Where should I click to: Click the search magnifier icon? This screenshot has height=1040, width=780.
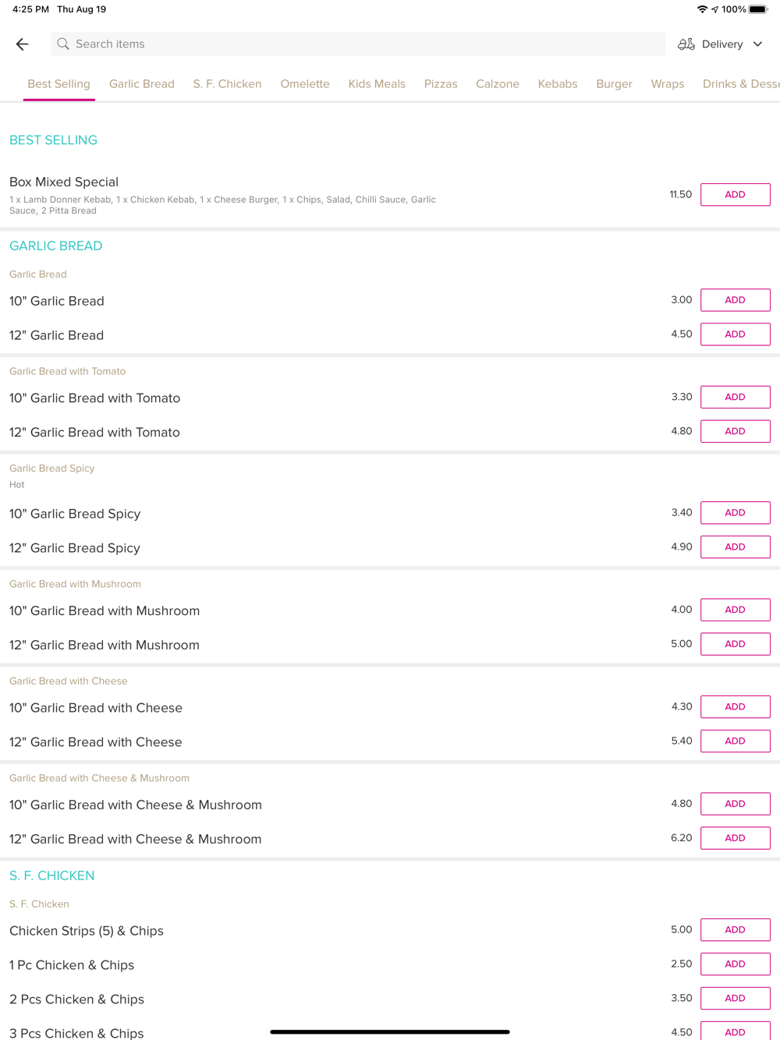63,44
